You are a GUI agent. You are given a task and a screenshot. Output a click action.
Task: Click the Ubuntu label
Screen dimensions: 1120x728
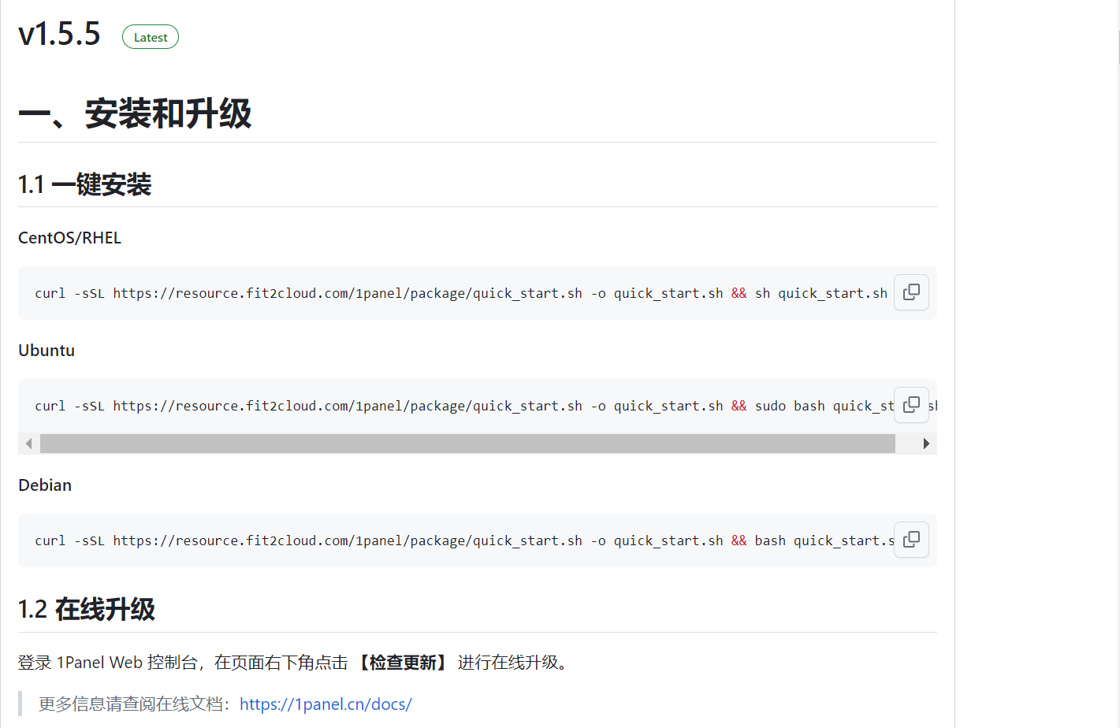coord(47,351)
